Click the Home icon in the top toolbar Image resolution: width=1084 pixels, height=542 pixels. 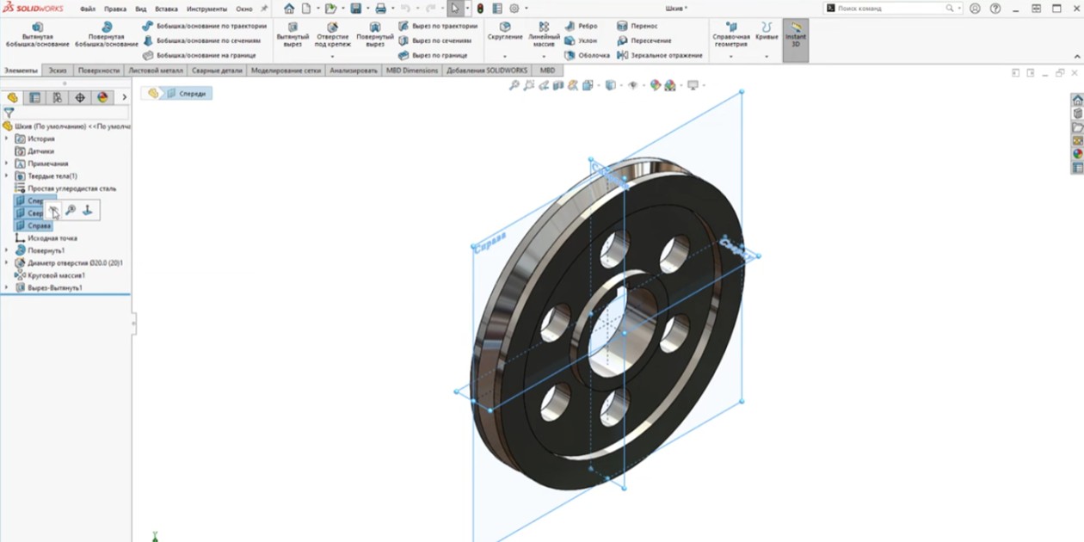coord(289,9)
